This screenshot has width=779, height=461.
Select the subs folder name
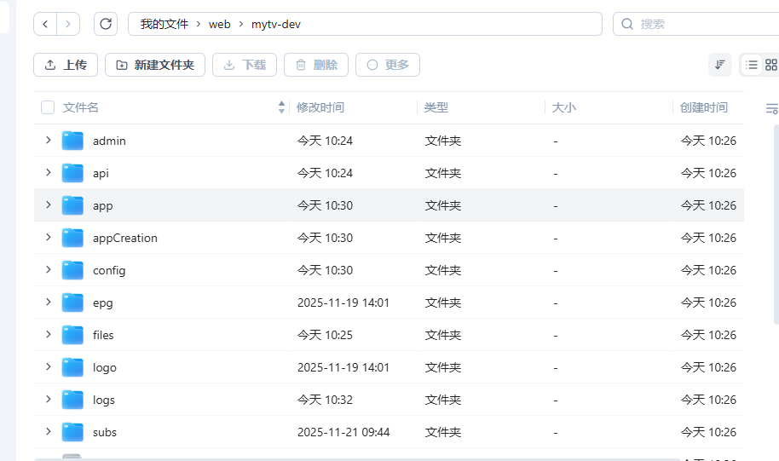click(105, 432)
